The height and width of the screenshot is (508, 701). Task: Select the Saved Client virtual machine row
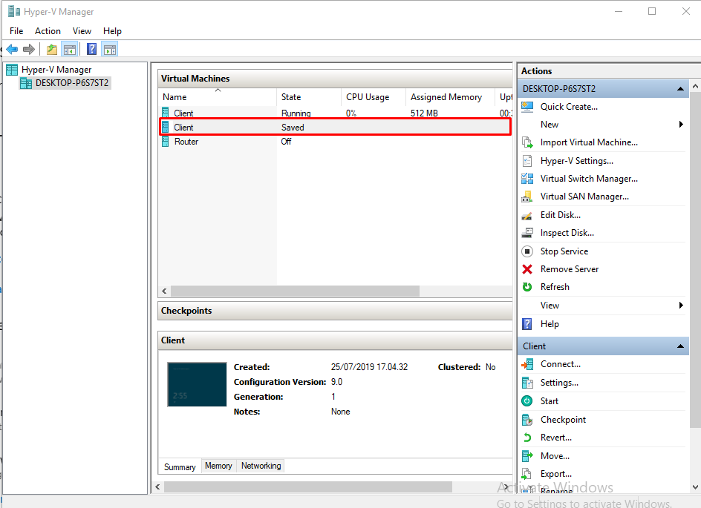tap(336, 128)
